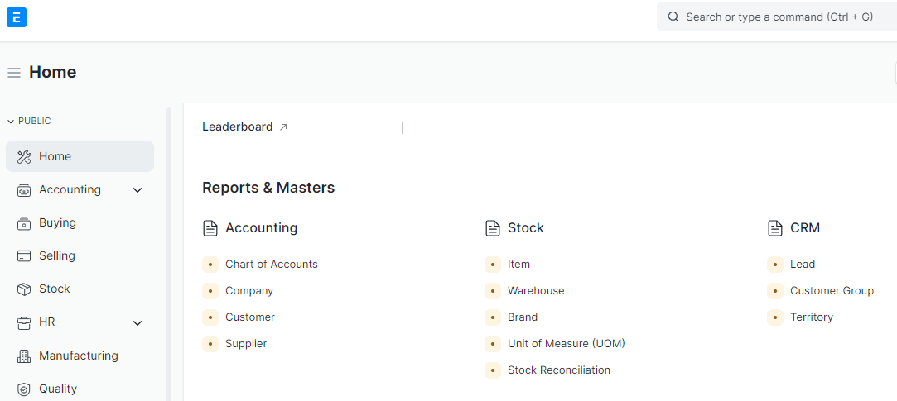Click the Home page title

tap(53, 72)
